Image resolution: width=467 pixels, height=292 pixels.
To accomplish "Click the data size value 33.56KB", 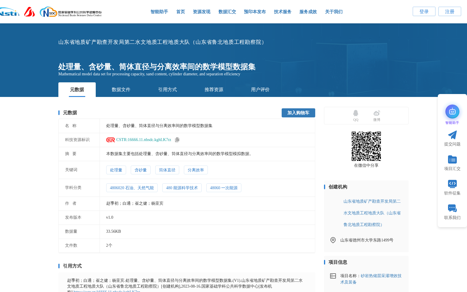I will point(113,232).
